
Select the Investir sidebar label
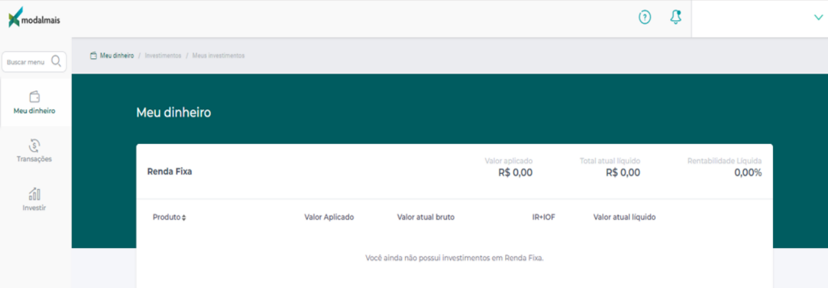pyautogui.click(x=34, y=208)
